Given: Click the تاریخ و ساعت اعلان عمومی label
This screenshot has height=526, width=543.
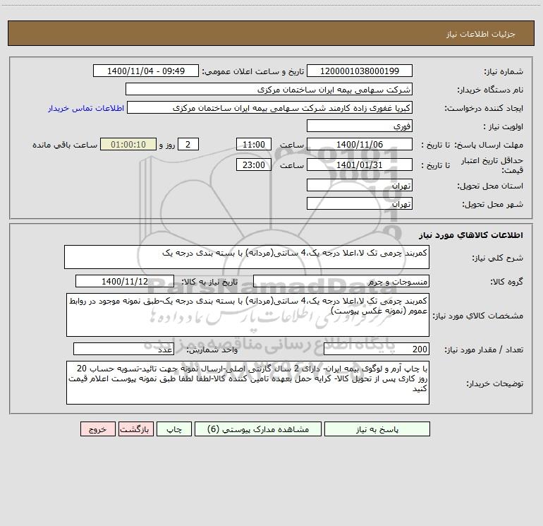Looking at the screenshot, I should coord(252,71).
